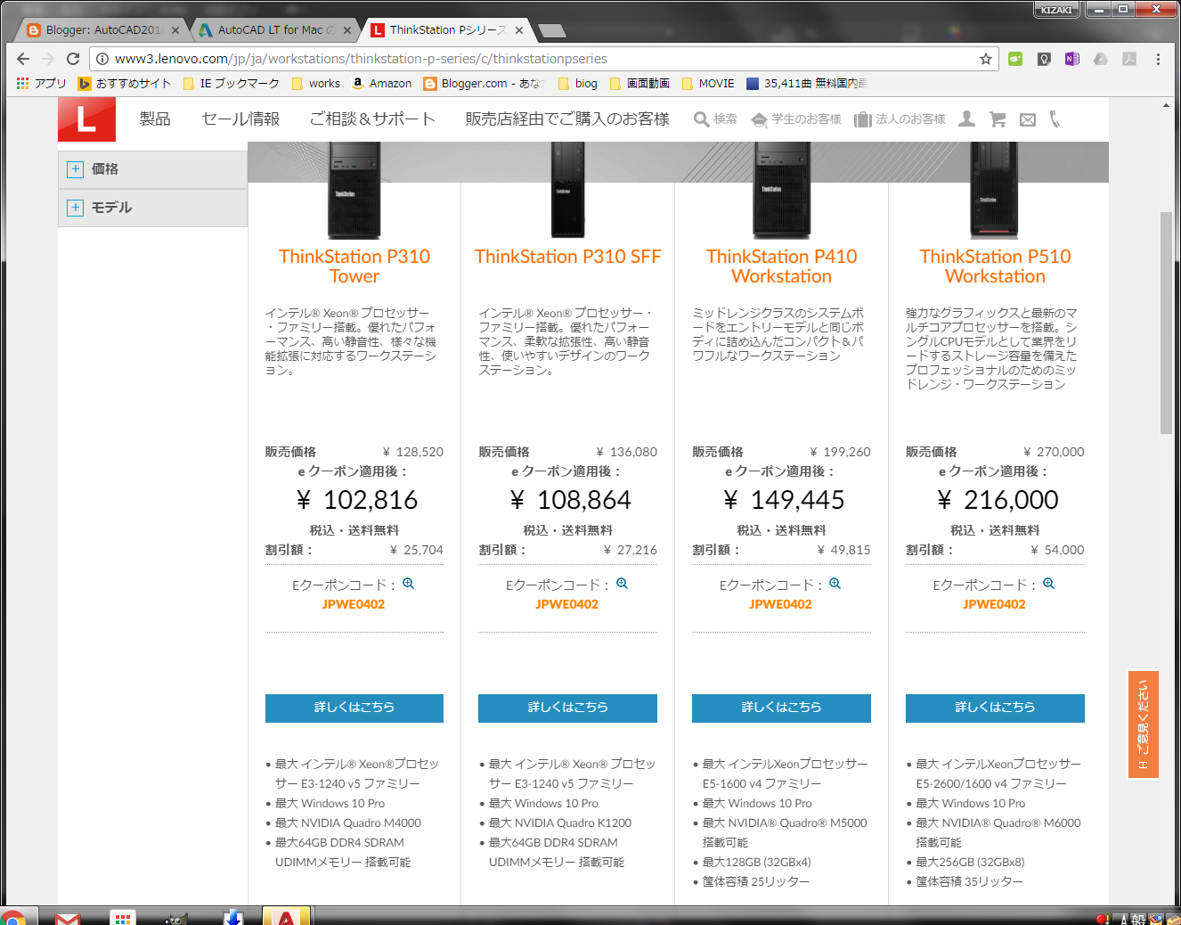Click the P310 Tower product image
1181x925 pixels.
(x=354, y=190)
